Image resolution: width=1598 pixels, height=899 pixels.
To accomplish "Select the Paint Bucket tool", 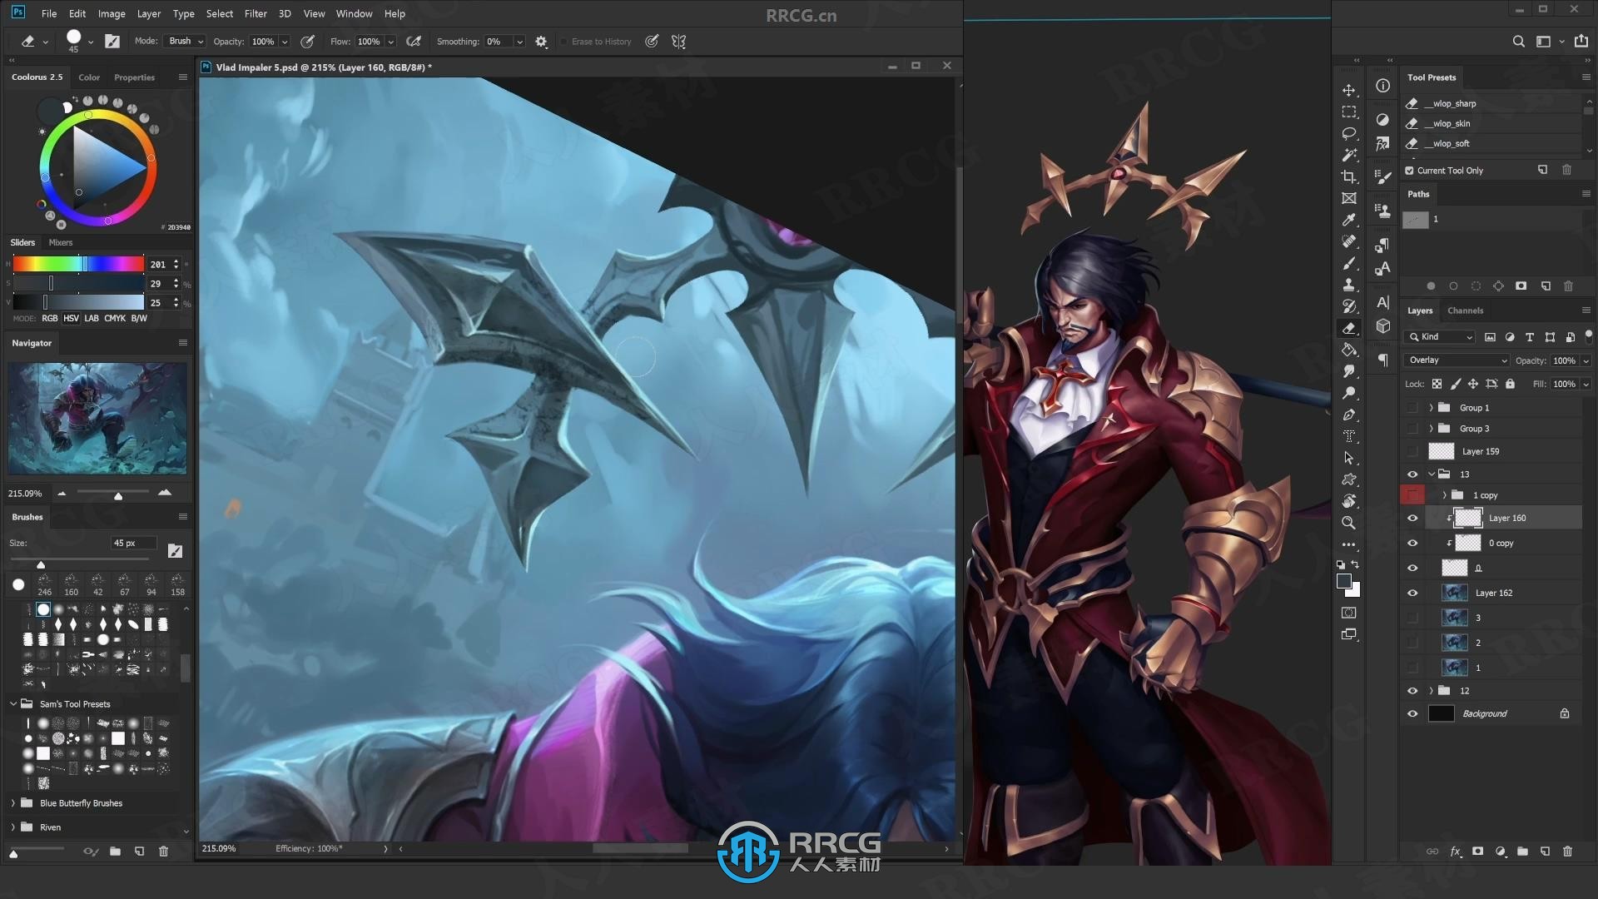I will [x=1349, y=350].
